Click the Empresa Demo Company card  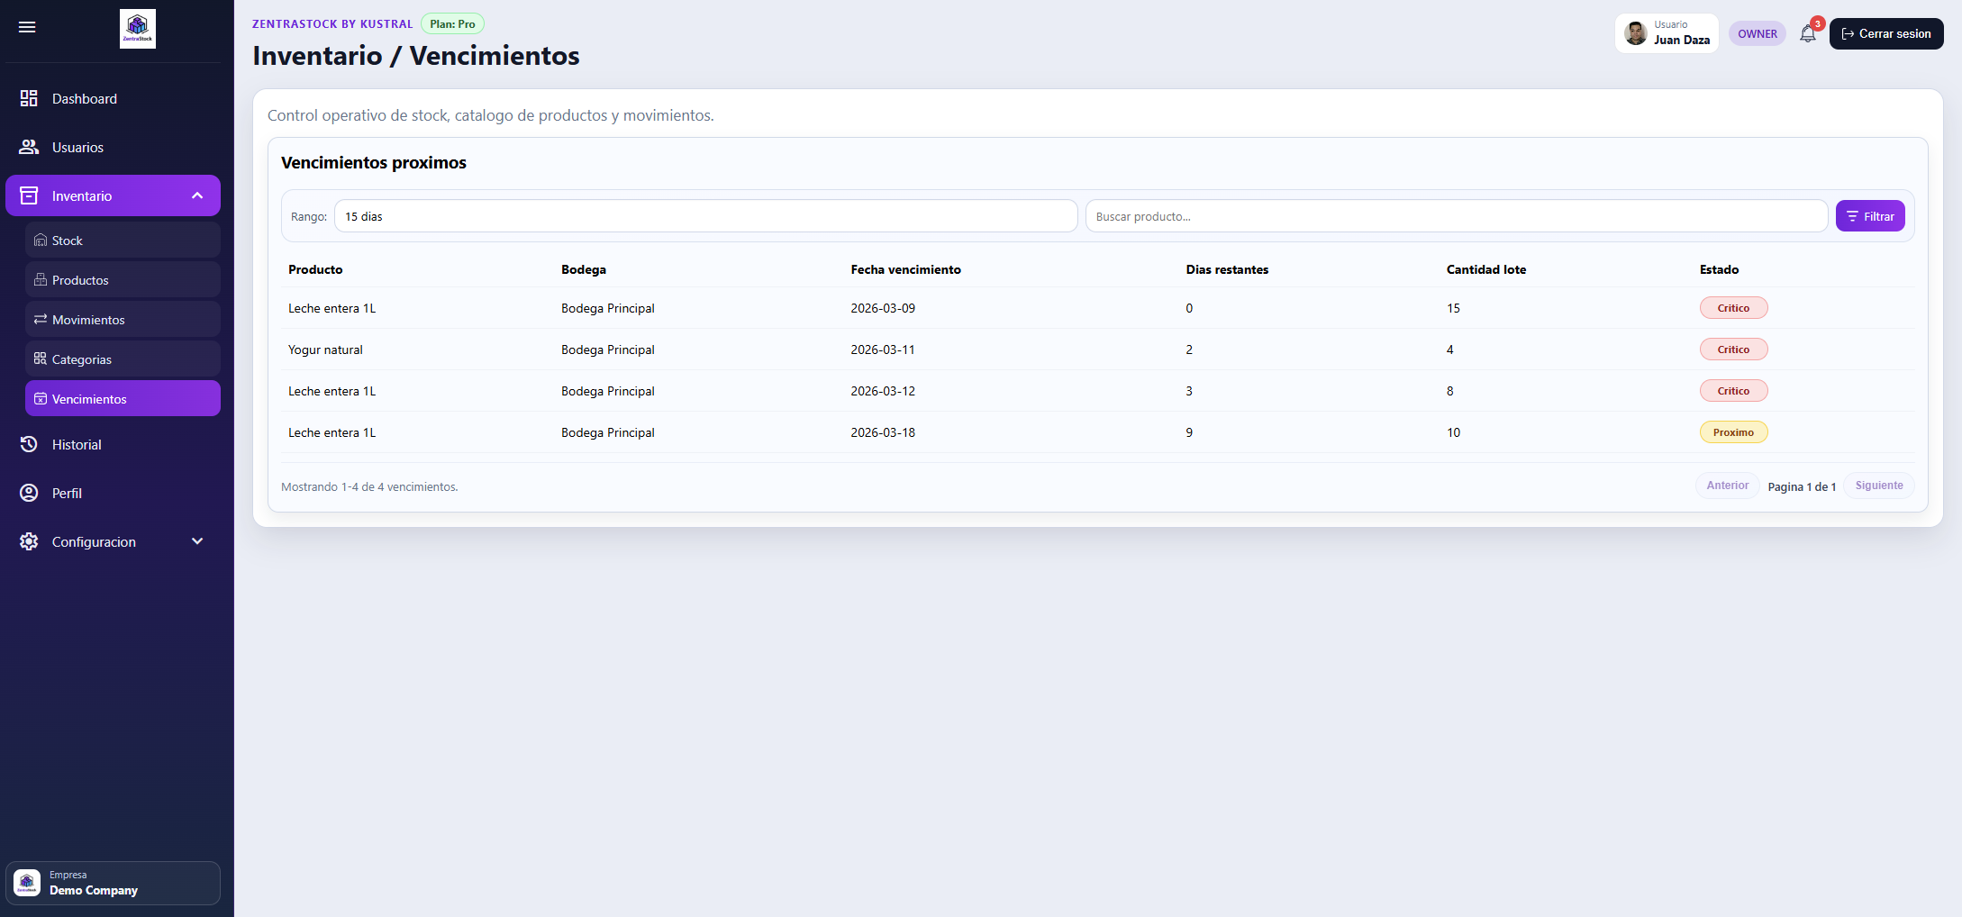coord(114,883)
